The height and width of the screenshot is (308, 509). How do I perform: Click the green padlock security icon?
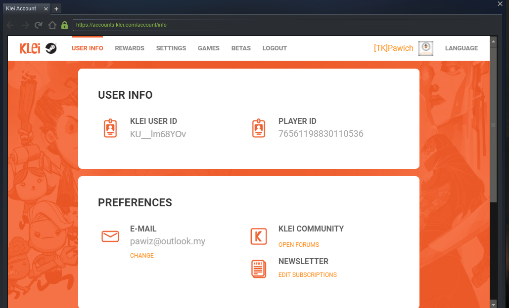[65, 25]
